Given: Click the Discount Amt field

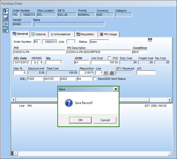Looking at the screenshot, I should click(x=36, y=73).
